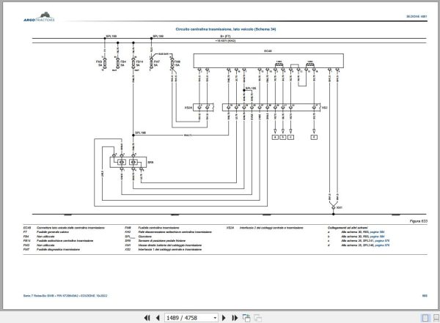Viewport: 440px width, 323px height.
Task: Click the footer text 'Serie 7 Robo-Six SWB'
Action: (38, 296)
